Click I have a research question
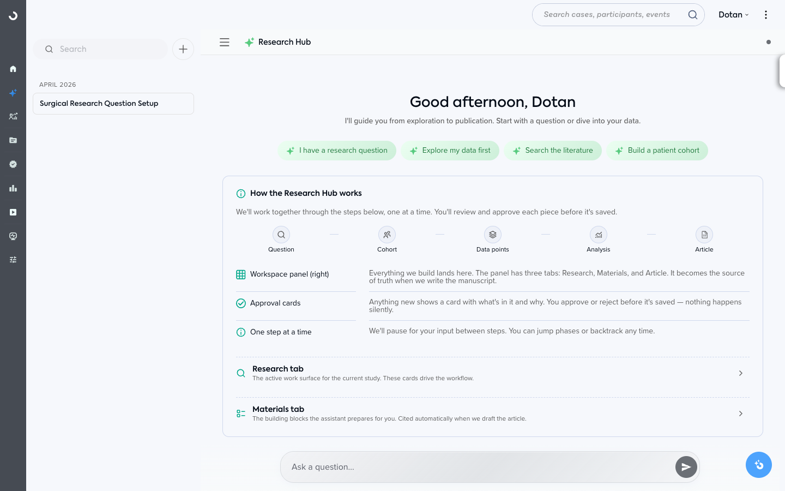The width and height of the screenshot is (785, 491). [337, 151]
